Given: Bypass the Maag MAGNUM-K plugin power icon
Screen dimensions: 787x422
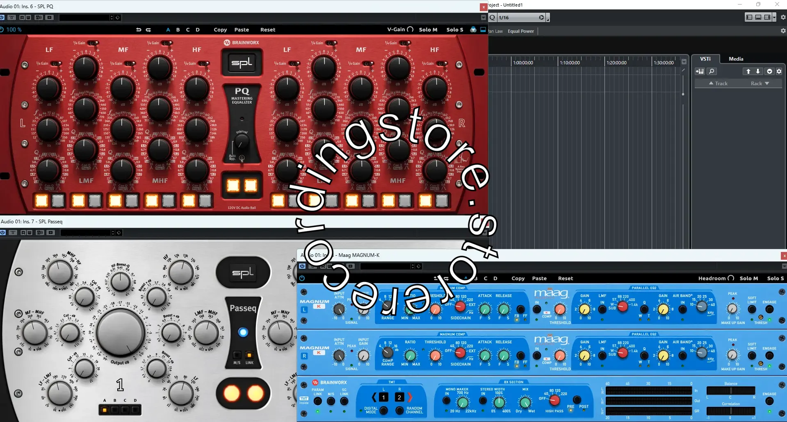Looking at the screenshot, I should tap(302, 266).
